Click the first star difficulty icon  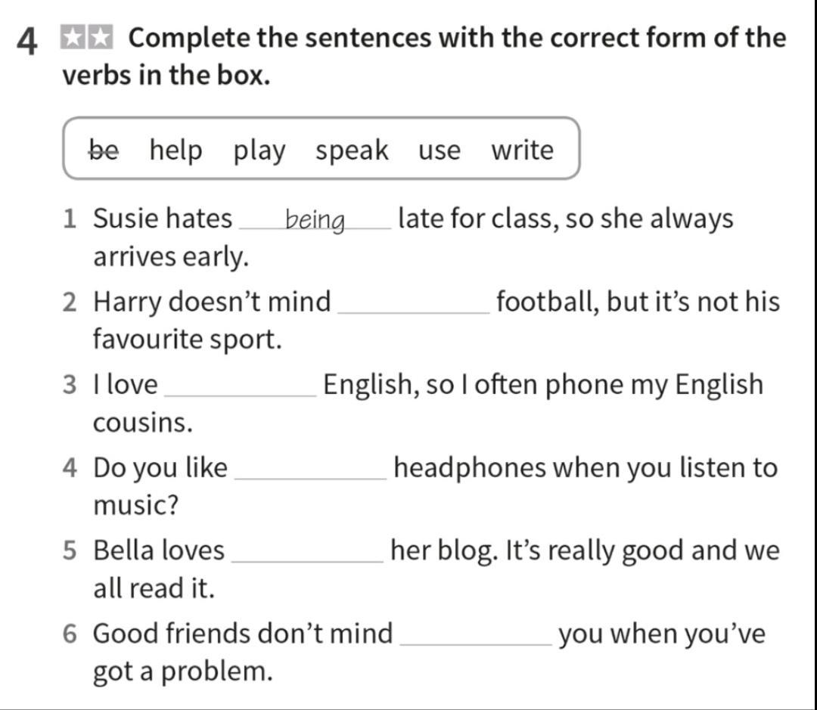(73, 37)
